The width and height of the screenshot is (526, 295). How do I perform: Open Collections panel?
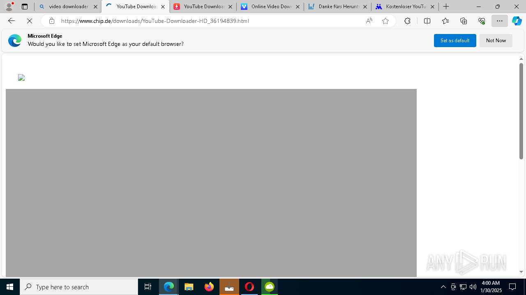pos(464,21)
